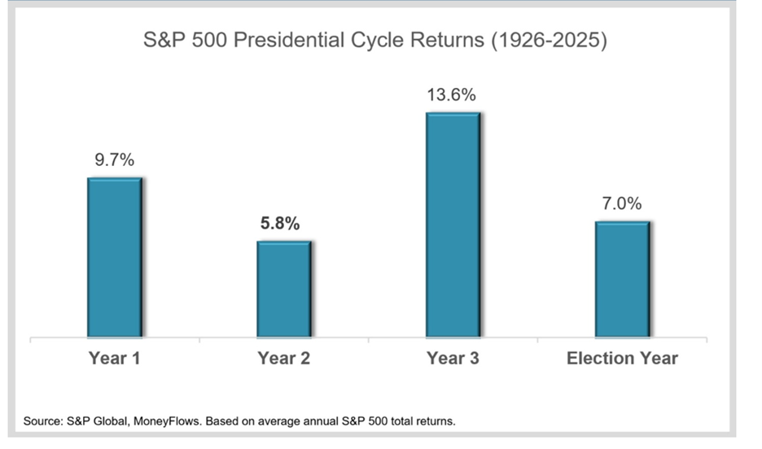
Task: Select the Year 2 axis label
Action: point(283,358)
